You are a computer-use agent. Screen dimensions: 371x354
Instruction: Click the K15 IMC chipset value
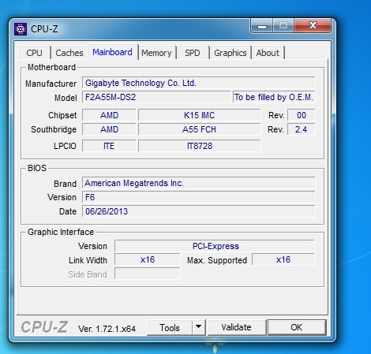point(200,115)
